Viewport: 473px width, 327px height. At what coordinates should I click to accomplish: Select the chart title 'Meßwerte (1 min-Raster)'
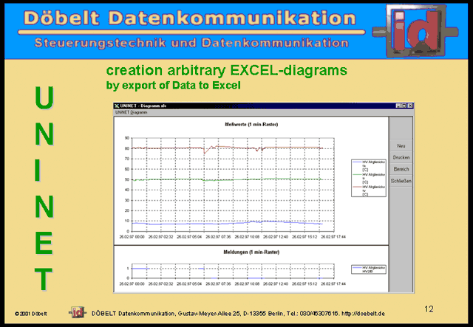(251, 124)
